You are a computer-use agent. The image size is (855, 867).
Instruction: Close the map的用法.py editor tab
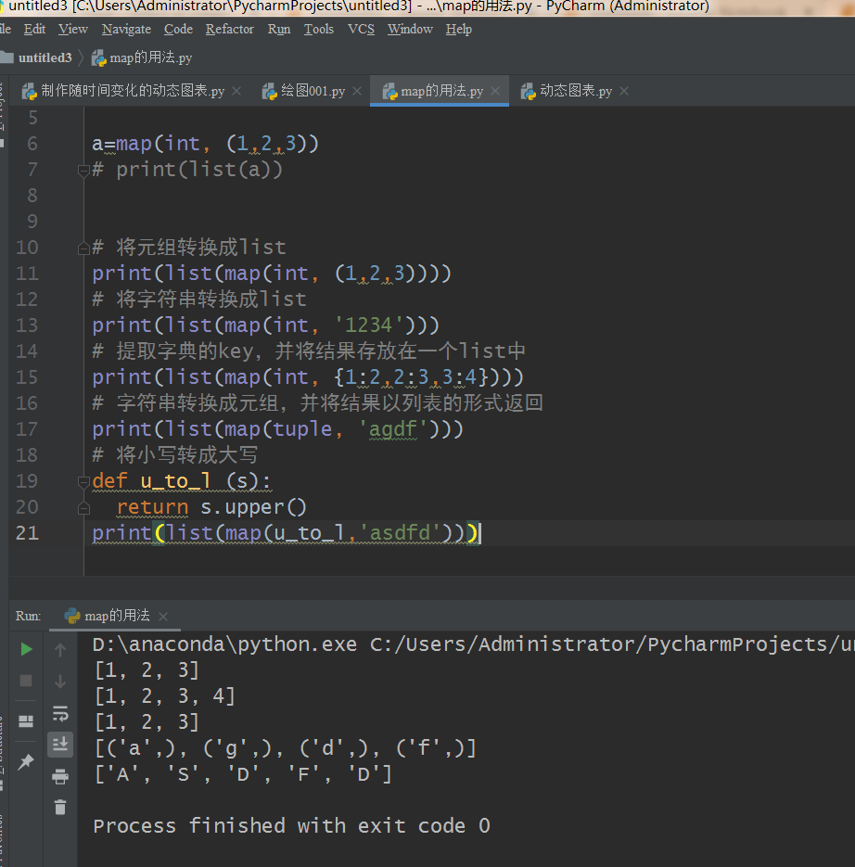point(495,91)
